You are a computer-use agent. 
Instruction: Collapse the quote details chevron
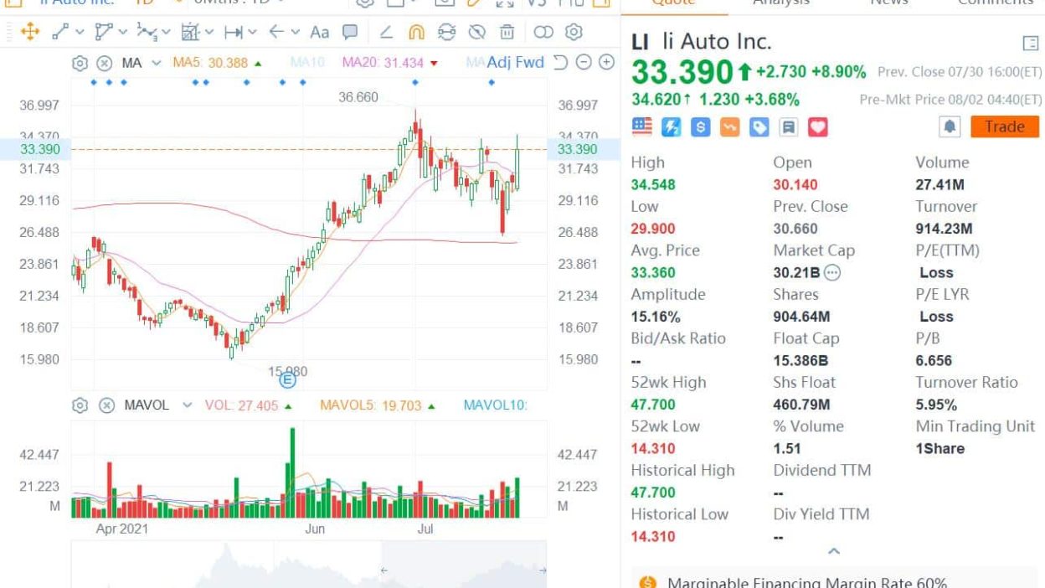click(833, 551)
